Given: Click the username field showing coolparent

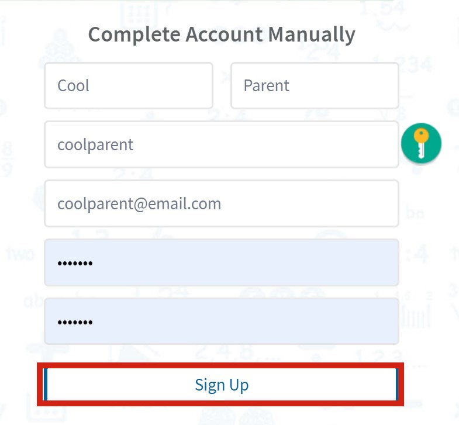Looking at the screenshot, I should (221, 145).
